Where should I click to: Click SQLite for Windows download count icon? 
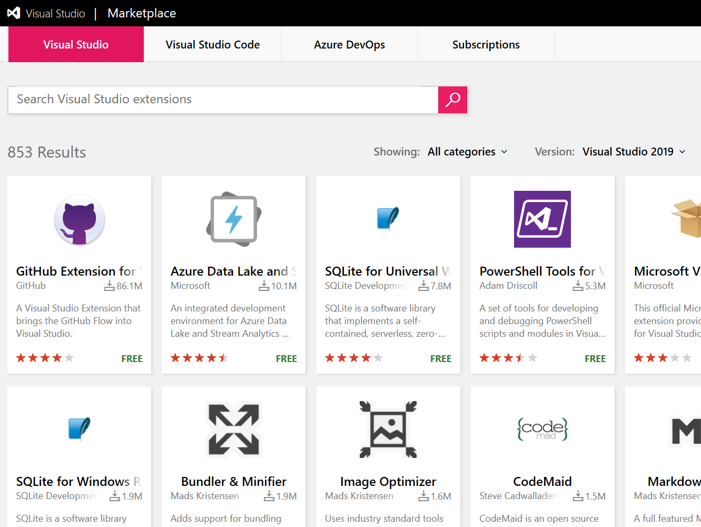(x=115, y=496)
